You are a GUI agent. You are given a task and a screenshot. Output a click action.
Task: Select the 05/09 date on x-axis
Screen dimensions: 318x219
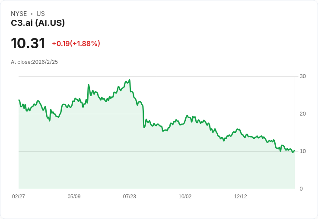click(74, 197)
